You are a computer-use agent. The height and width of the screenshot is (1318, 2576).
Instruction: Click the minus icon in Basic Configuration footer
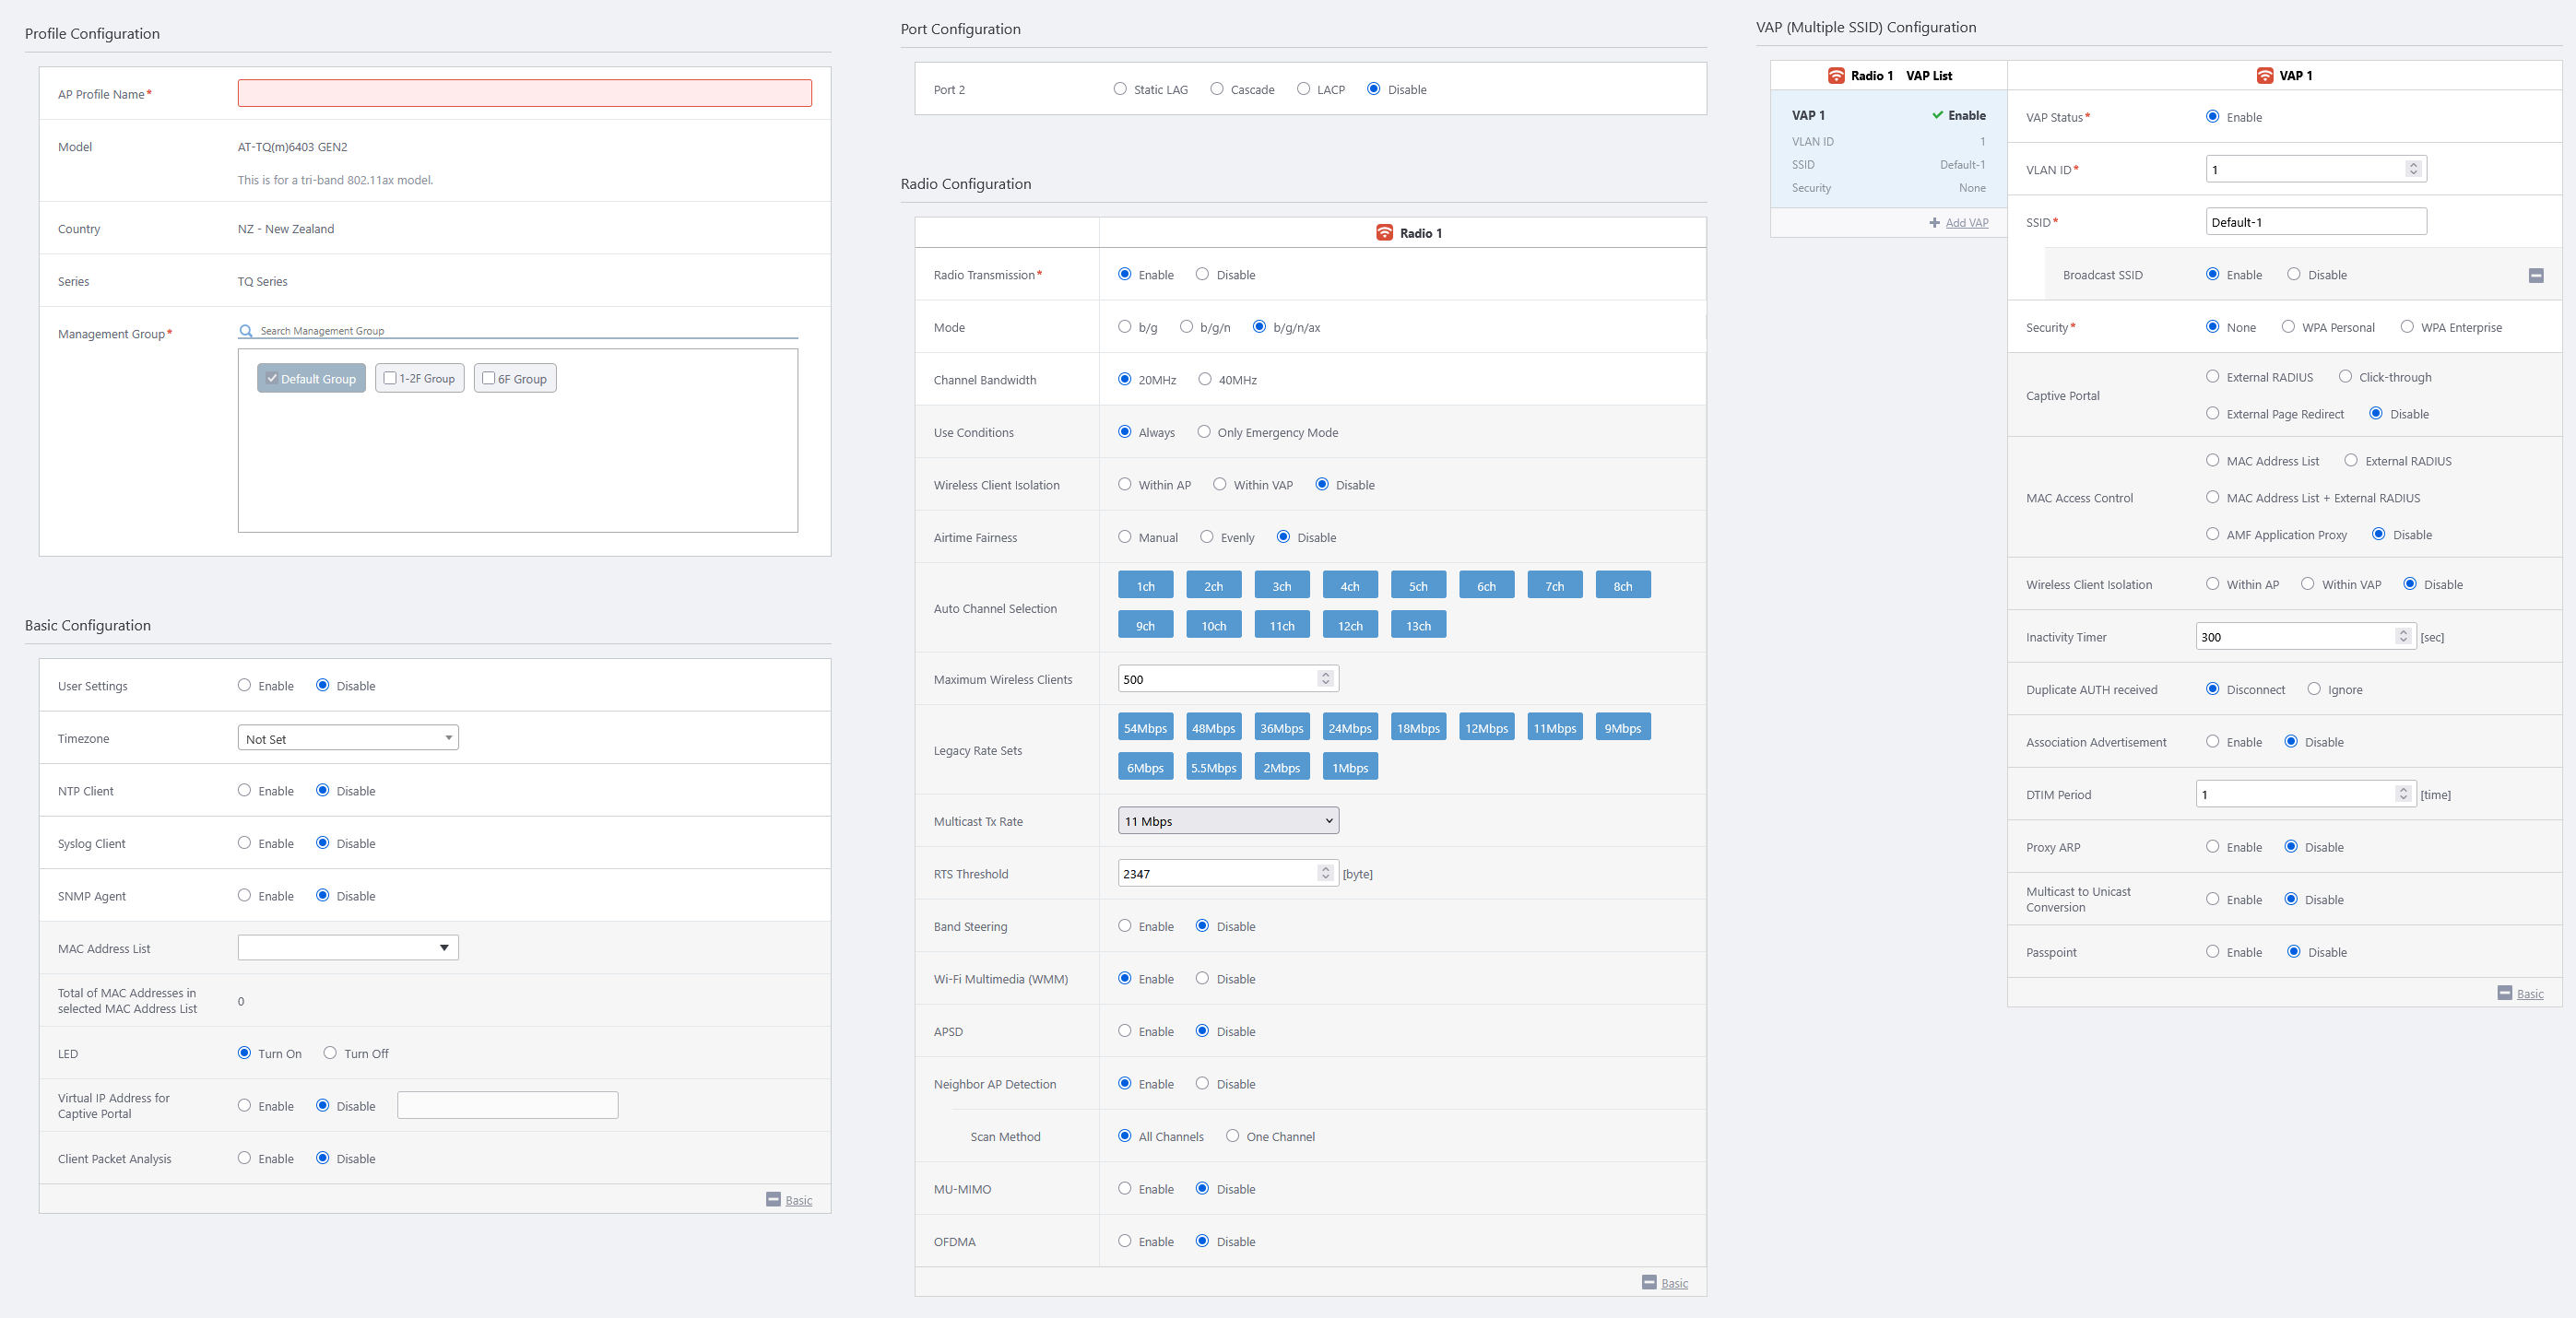pyautogui.click(x=773, y=1199)
